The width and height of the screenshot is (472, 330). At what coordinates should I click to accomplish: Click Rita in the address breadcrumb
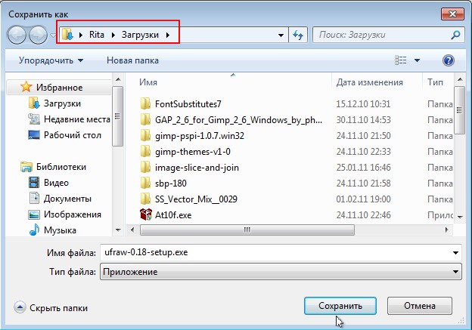coord(95,35)
